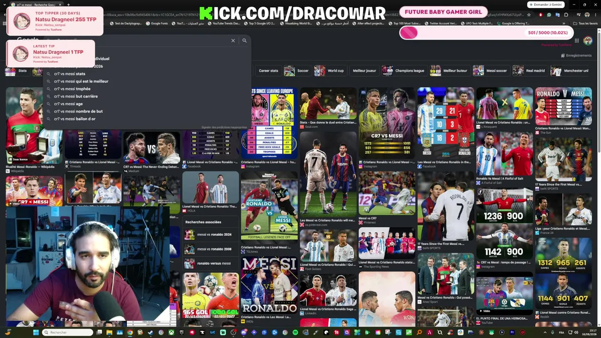Image resolution: width=601 pixels, height=338 pixels.
Task: Select the 'Soccer' filter chip
Action: pos(297,71)
